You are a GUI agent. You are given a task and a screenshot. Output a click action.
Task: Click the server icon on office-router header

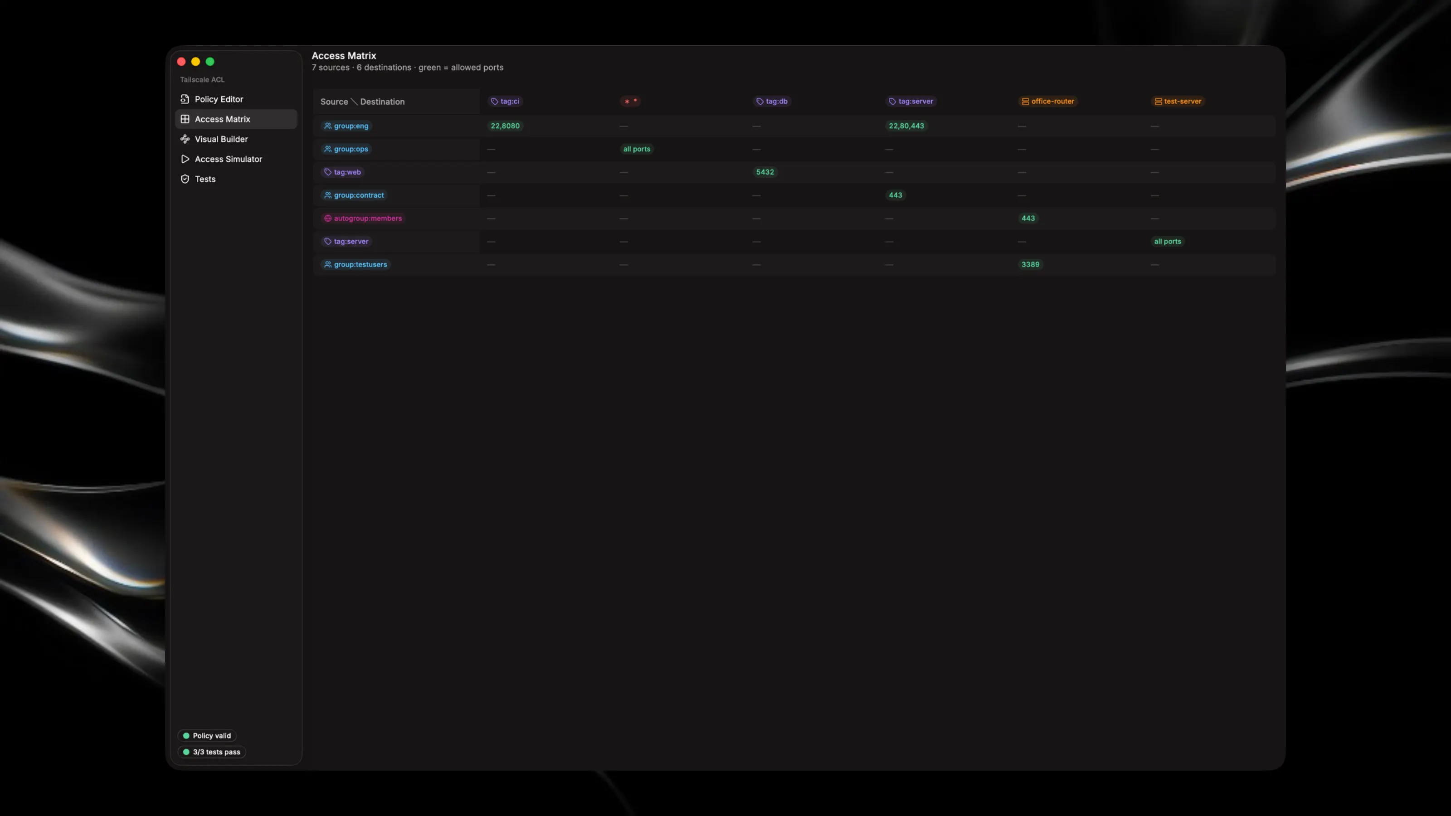(x=1025, y=102)
